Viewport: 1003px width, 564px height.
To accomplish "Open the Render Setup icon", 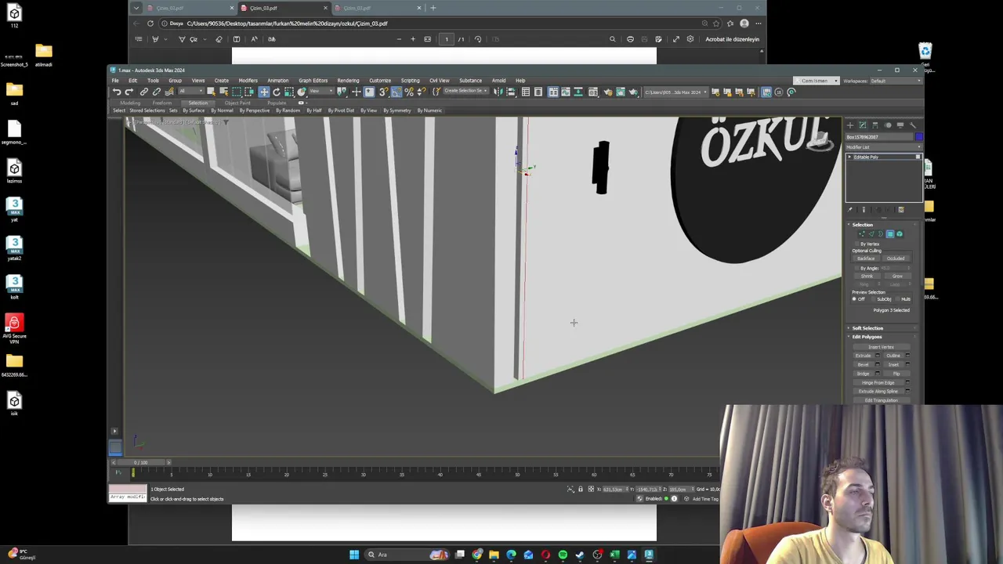I will [607, 92].
